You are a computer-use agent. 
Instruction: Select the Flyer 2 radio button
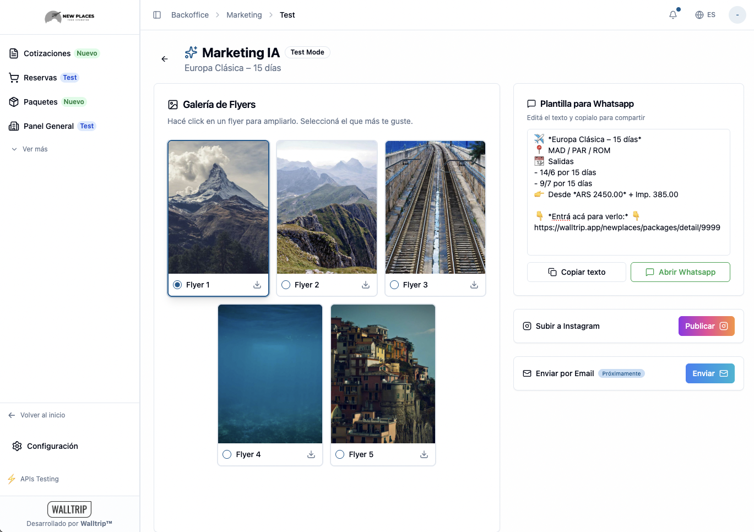pyautogui.click(x=286, y=285)
